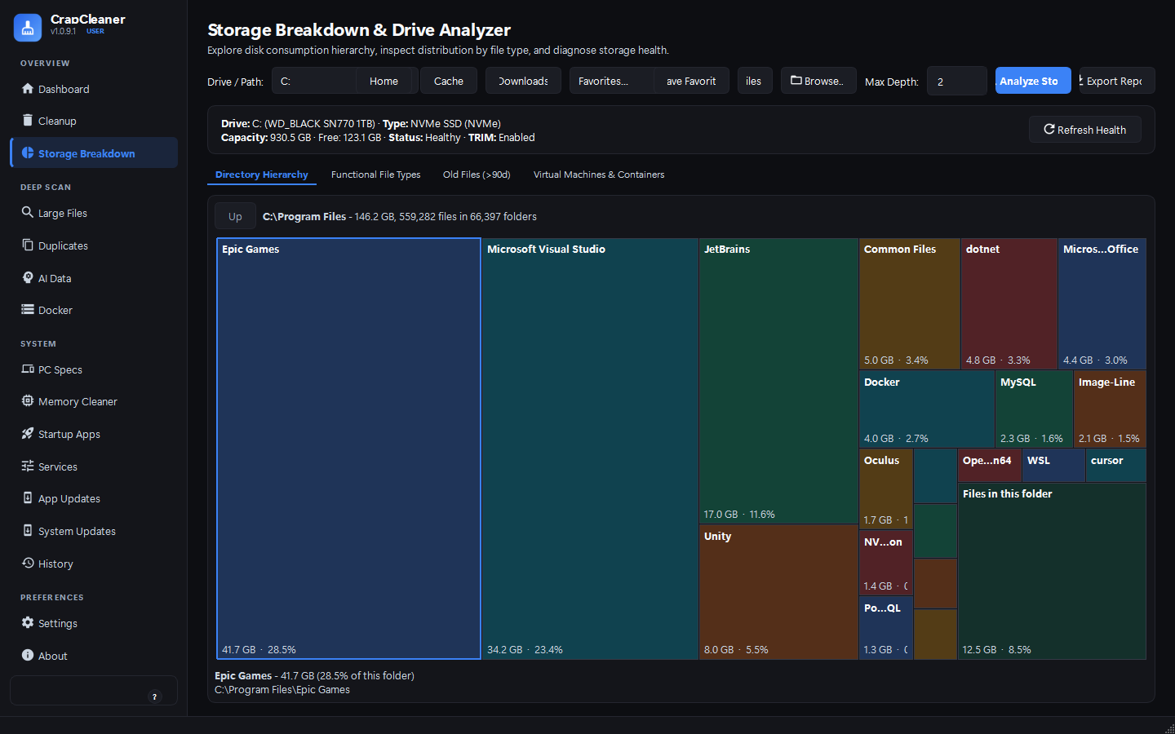Image resolution: width=1175 pixels, height=734 pixels.
Task: Select the Docker treemap block
Action: [927, 409]
